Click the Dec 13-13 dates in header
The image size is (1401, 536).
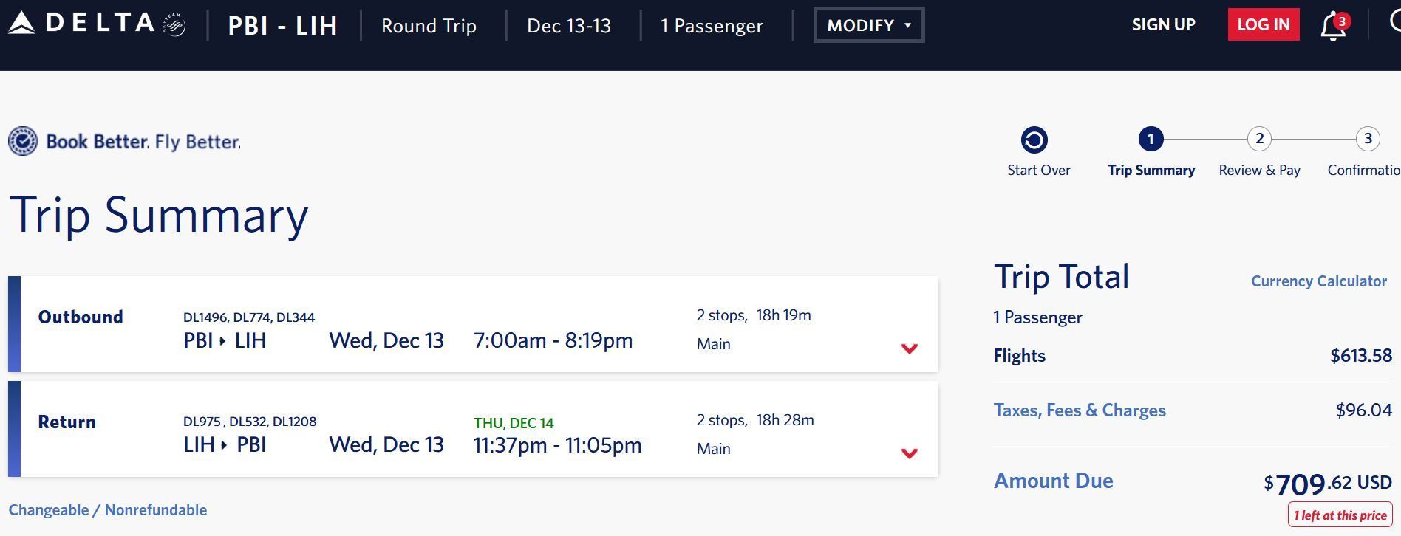[569, 26]
